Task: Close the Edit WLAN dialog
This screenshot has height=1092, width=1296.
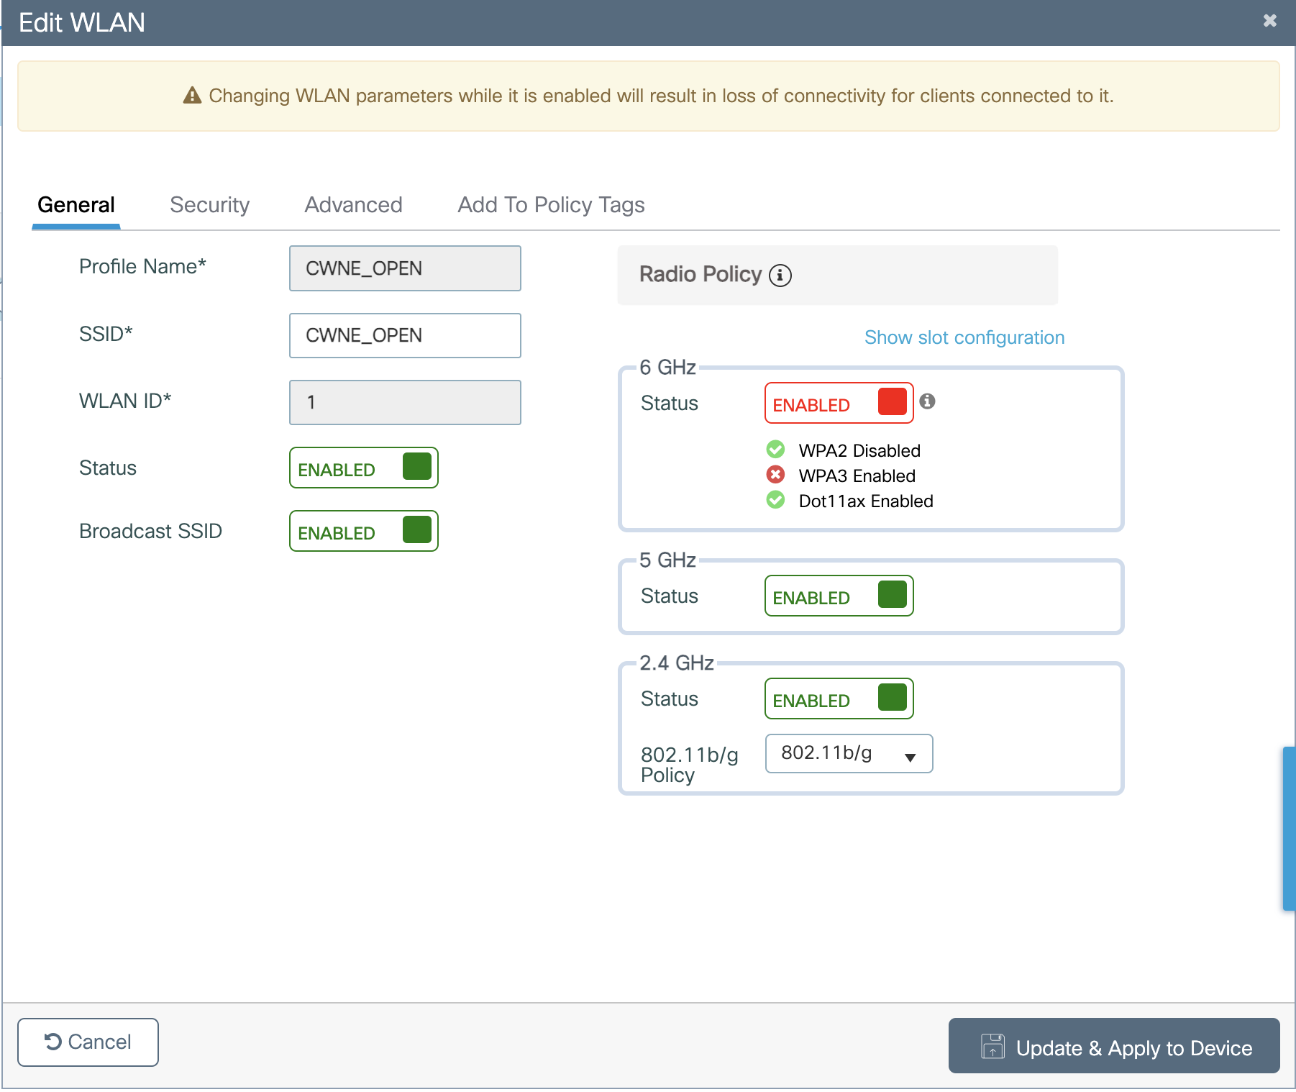Action: click(1269, 21)
